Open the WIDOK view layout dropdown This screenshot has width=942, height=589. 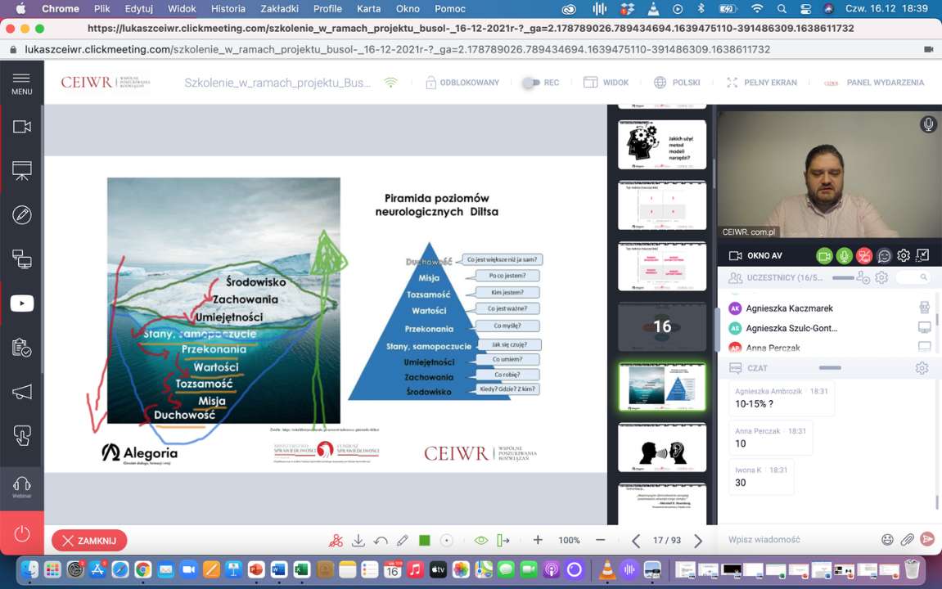[606, 83]
